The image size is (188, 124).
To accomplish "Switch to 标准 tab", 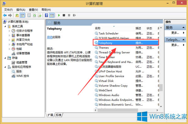I will pyautogui.click(x=59, y=115).
